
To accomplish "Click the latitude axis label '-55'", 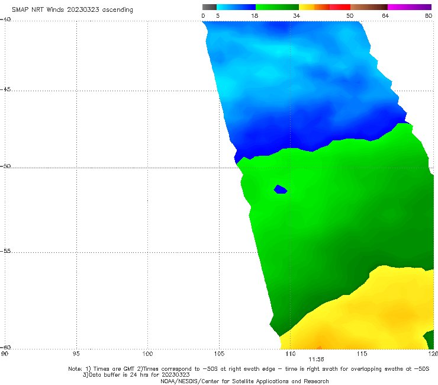I will coord(5,251).
